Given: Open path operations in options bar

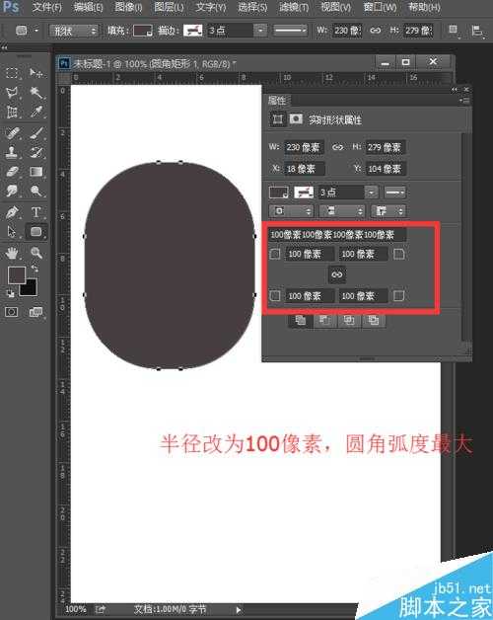Looking at the screenshot, I should 454,30.
